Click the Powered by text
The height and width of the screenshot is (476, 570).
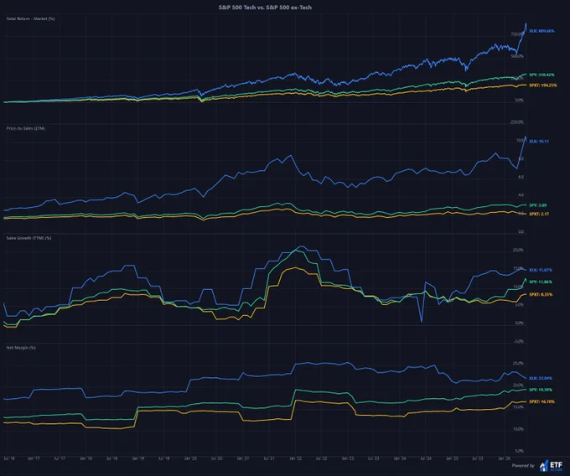point(523,465)
